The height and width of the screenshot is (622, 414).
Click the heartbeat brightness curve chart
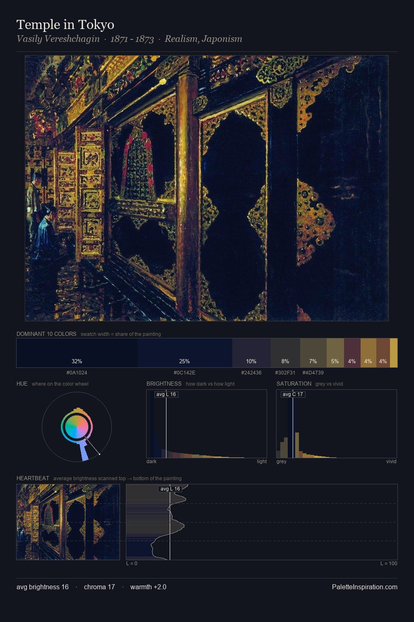(262, 522)
